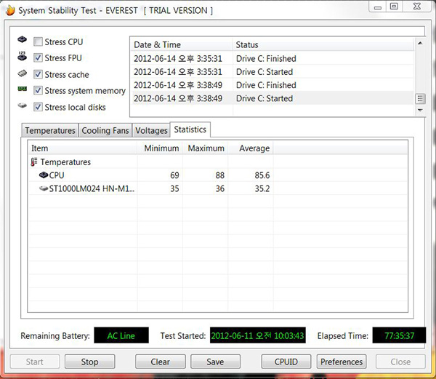The image size is (436, 379).
Task: Click the Clear button
Action: 160,362
